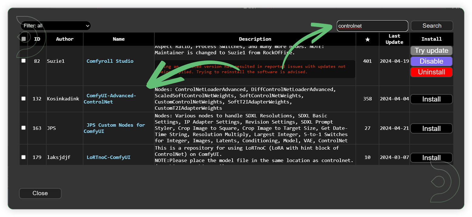Sort by the star column header icon
The image size is (472, 217).
367,39
